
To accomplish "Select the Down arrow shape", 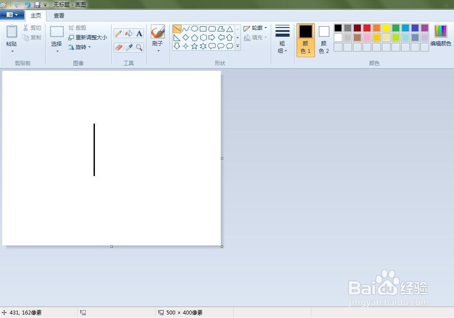I will (177, 46).
